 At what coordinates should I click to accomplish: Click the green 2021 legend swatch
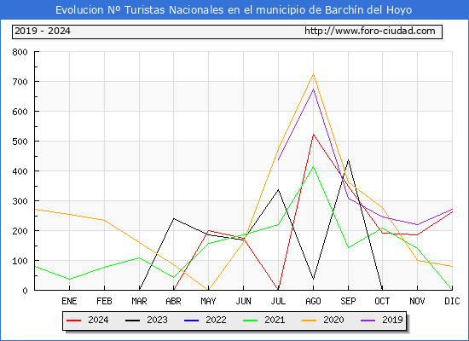coord(250,321)
